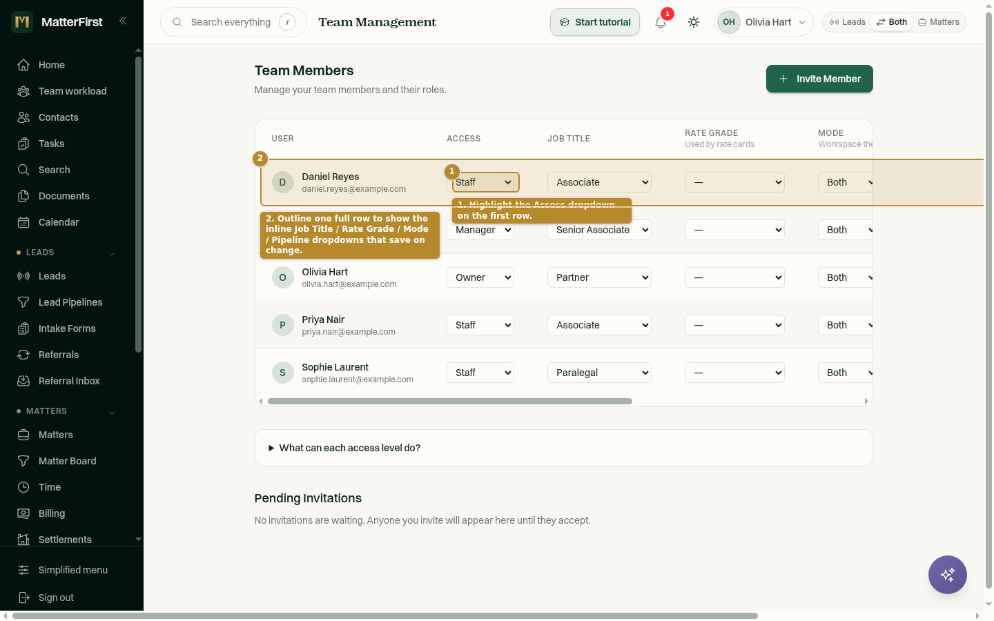The height and width of the screenshot is (621, 994).
Task: Open Daniel Reyes's Job Title dropdown
Action: 600,182
